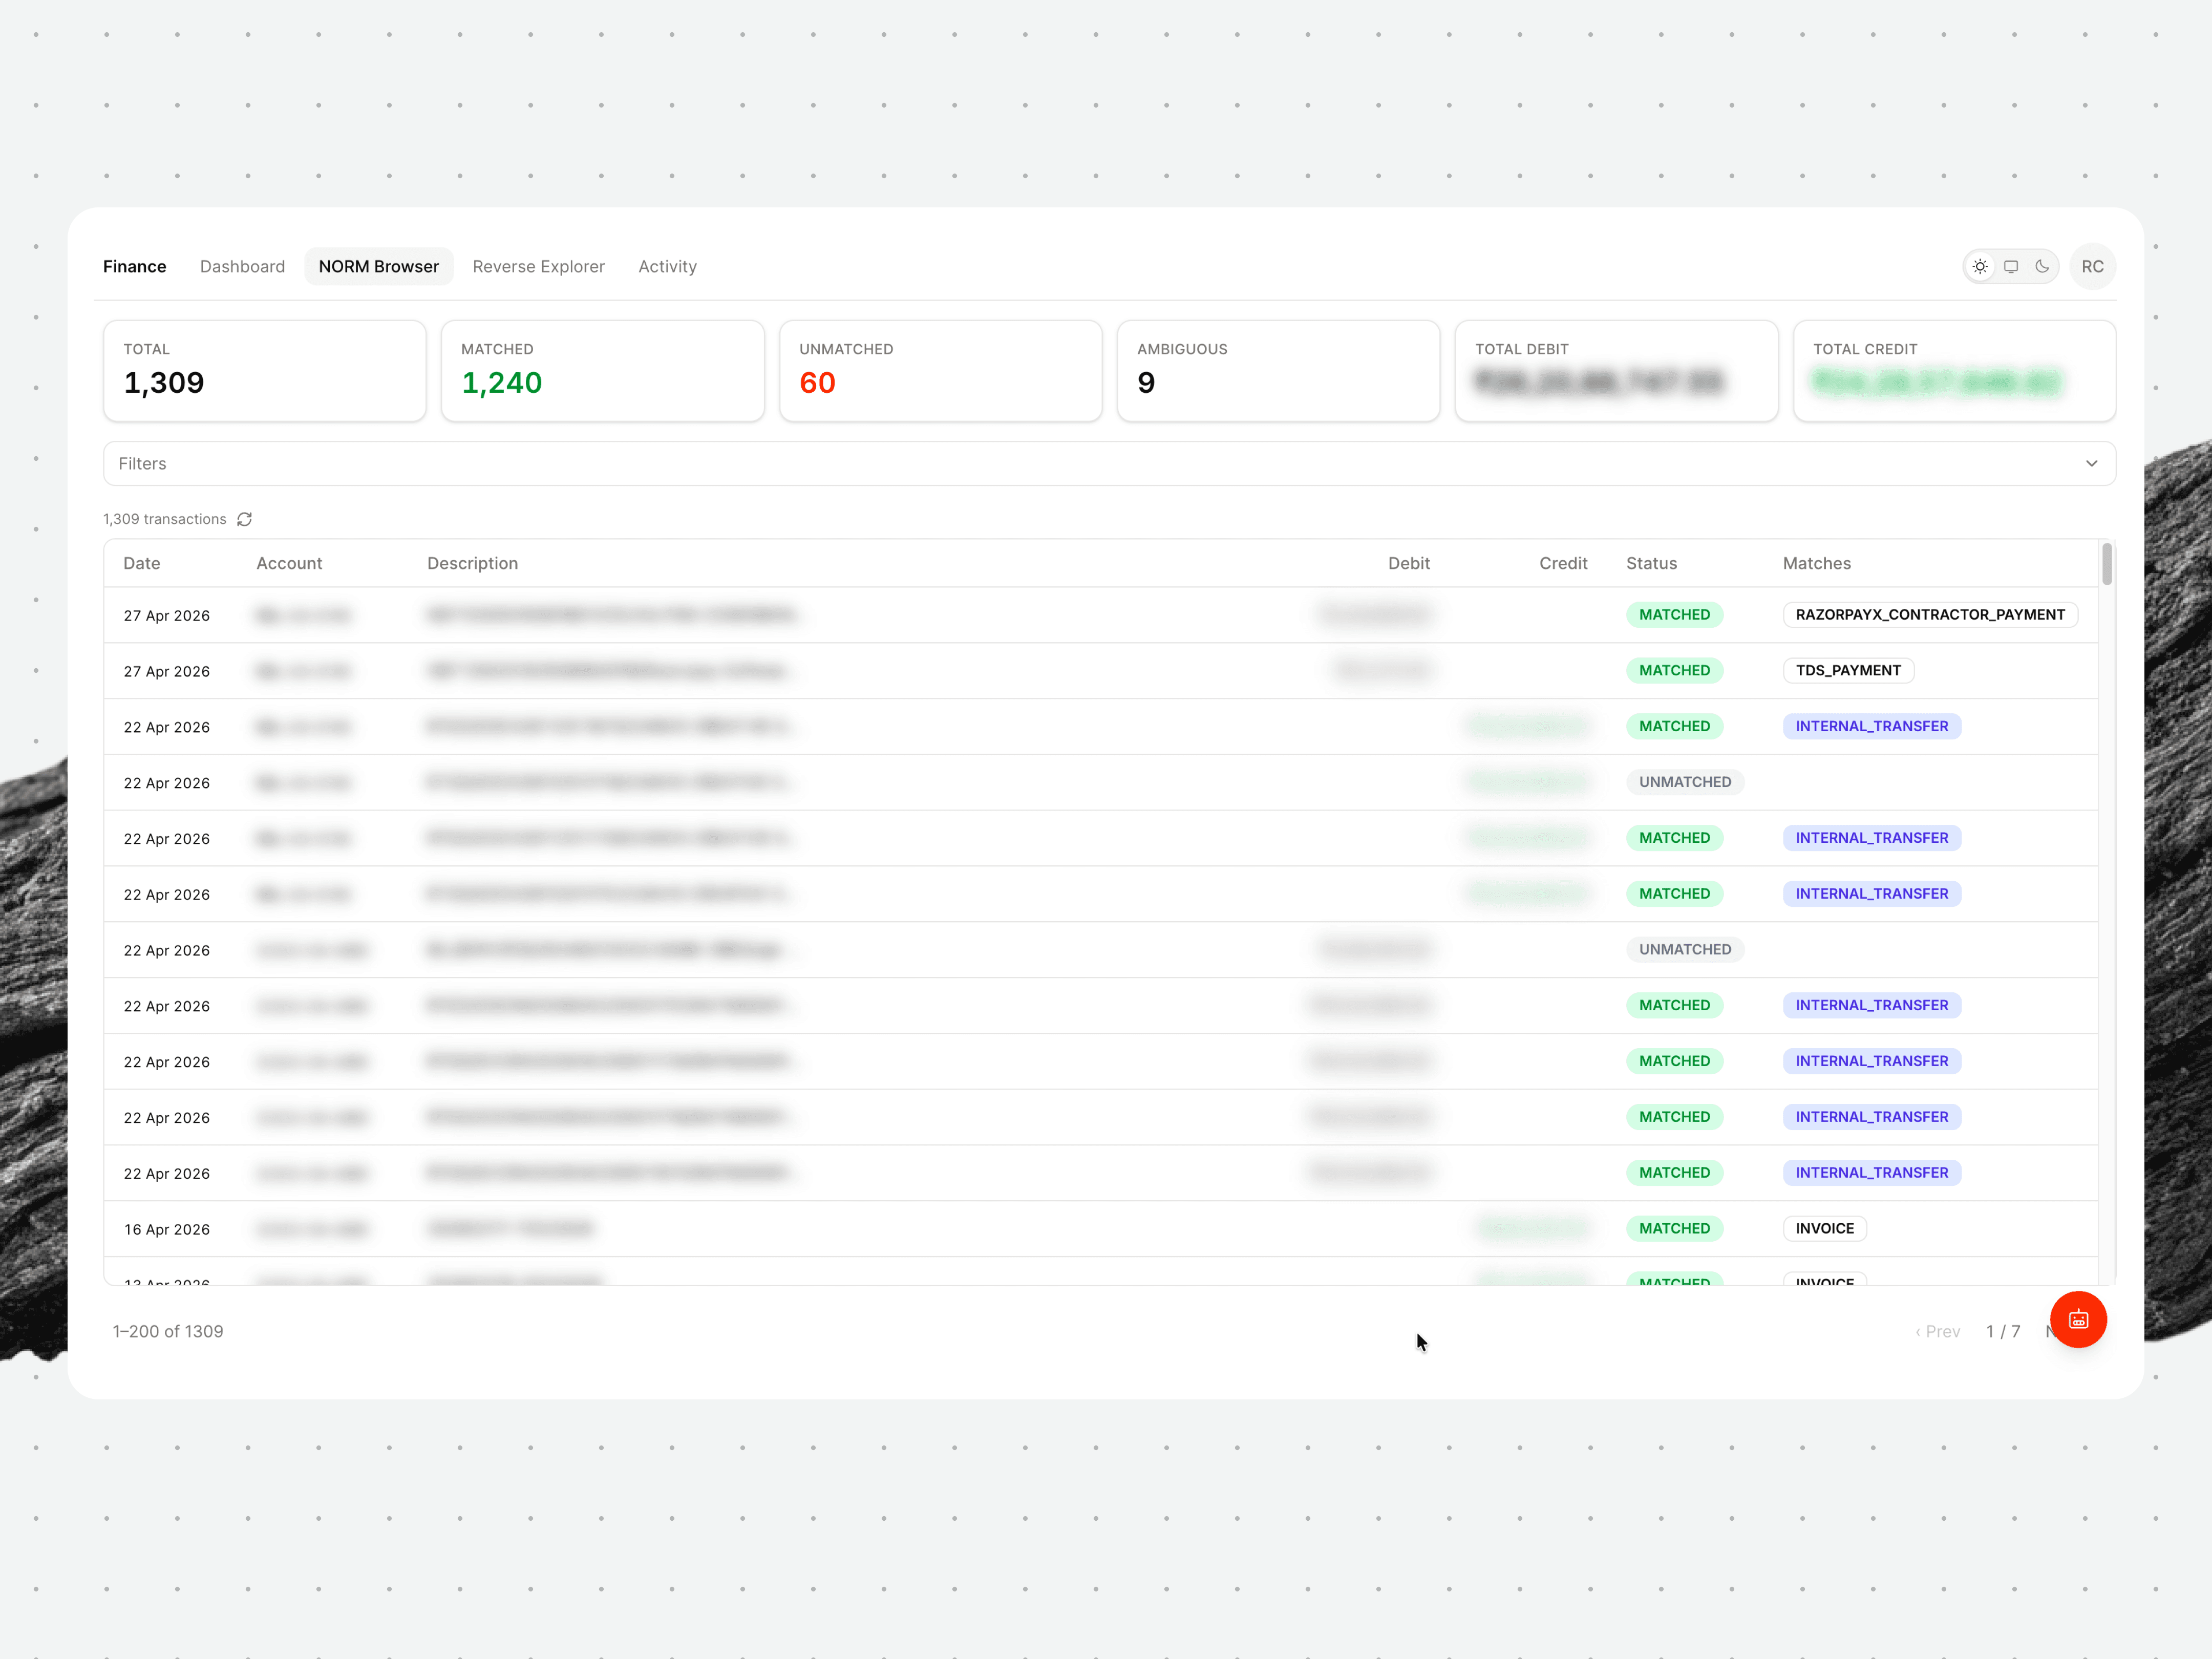2212x1659 pixels.
Task: Go to Reverse Explorer tab
Action: point(539,267)
